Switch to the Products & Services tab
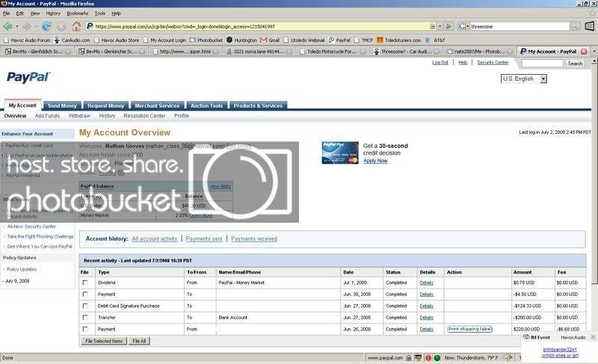This screenshot has height=364, width=598. tap(258, 105)
